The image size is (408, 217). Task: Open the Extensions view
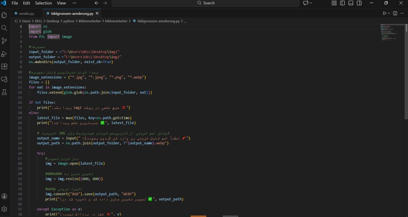4,66
